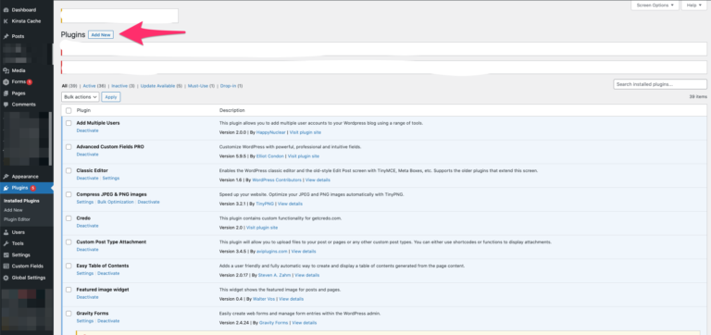Click the Tools wrench icon
Screen dimensions: 711x335
coord(6,244)
